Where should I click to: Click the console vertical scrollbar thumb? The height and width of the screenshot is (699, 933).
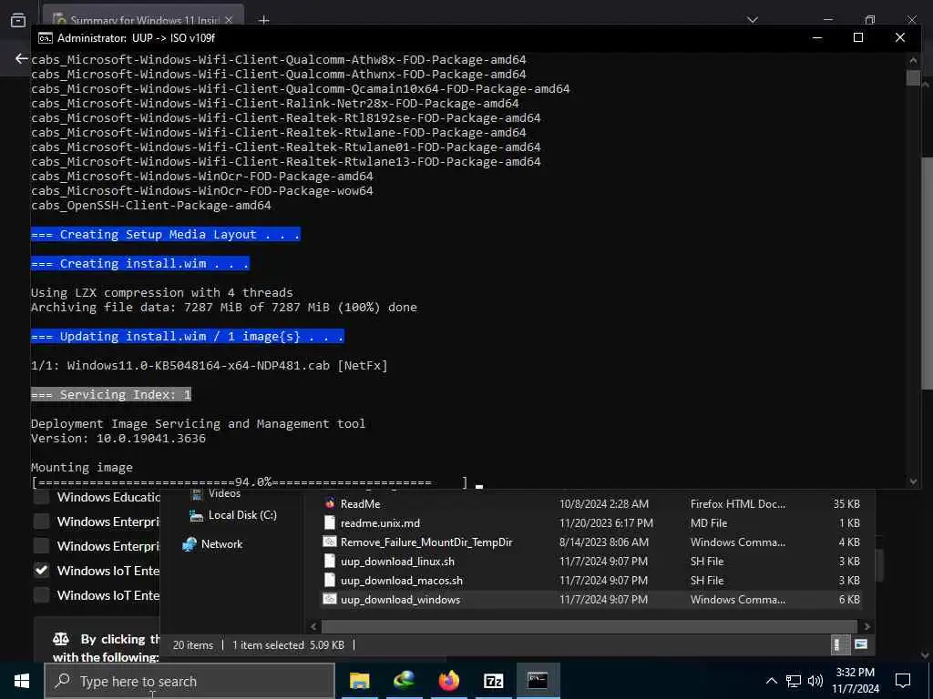click(x=913, y=78)
